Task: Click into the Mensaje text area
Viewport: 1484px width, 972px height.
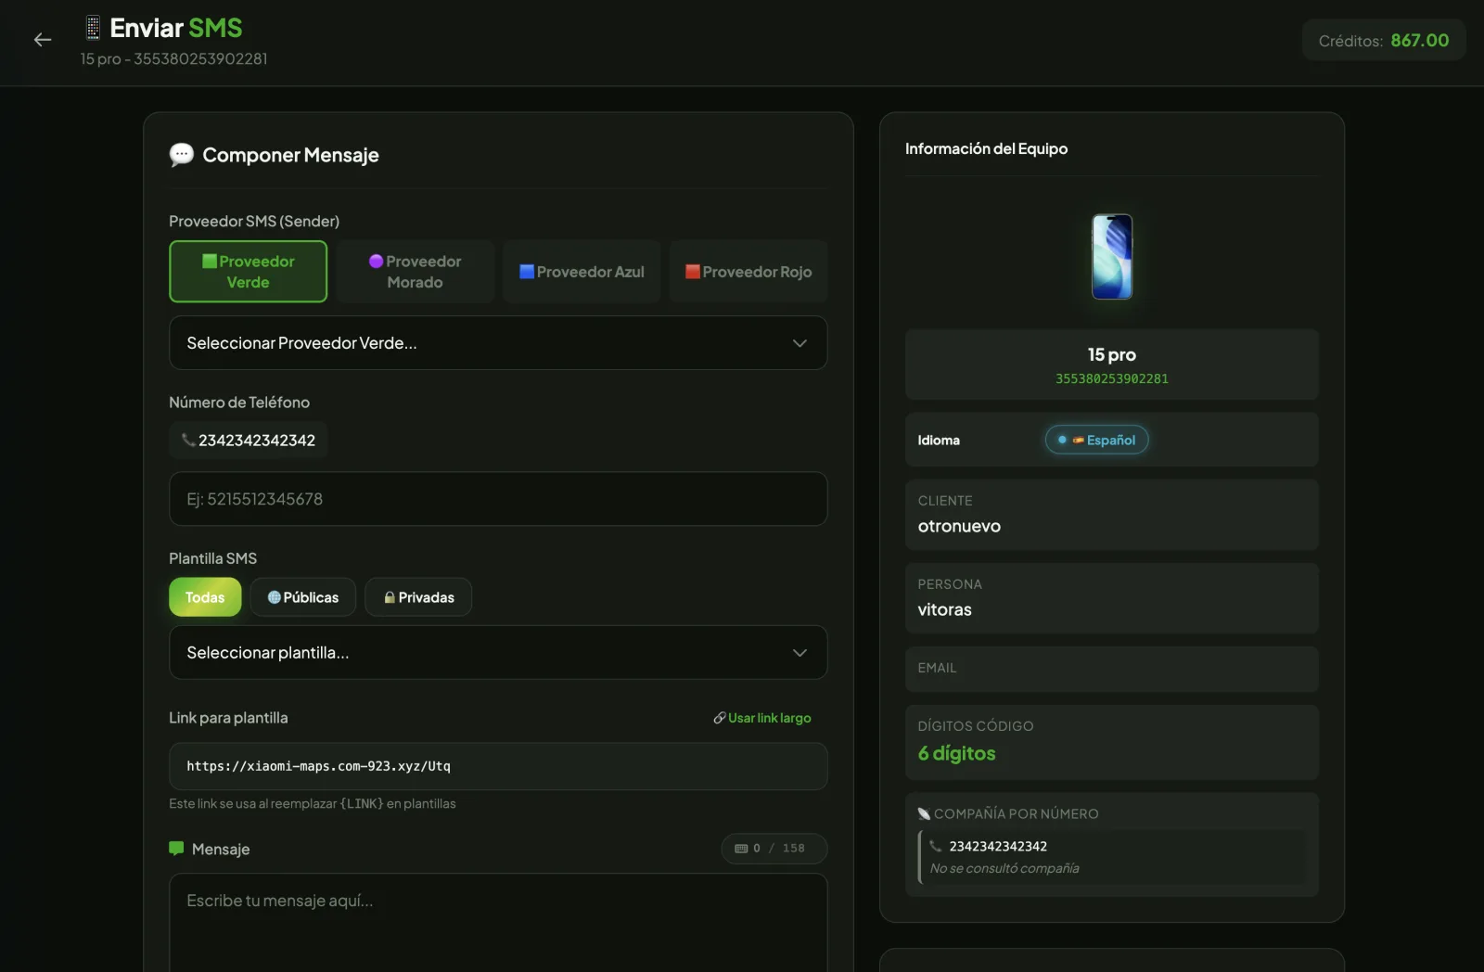Action: 498,923
